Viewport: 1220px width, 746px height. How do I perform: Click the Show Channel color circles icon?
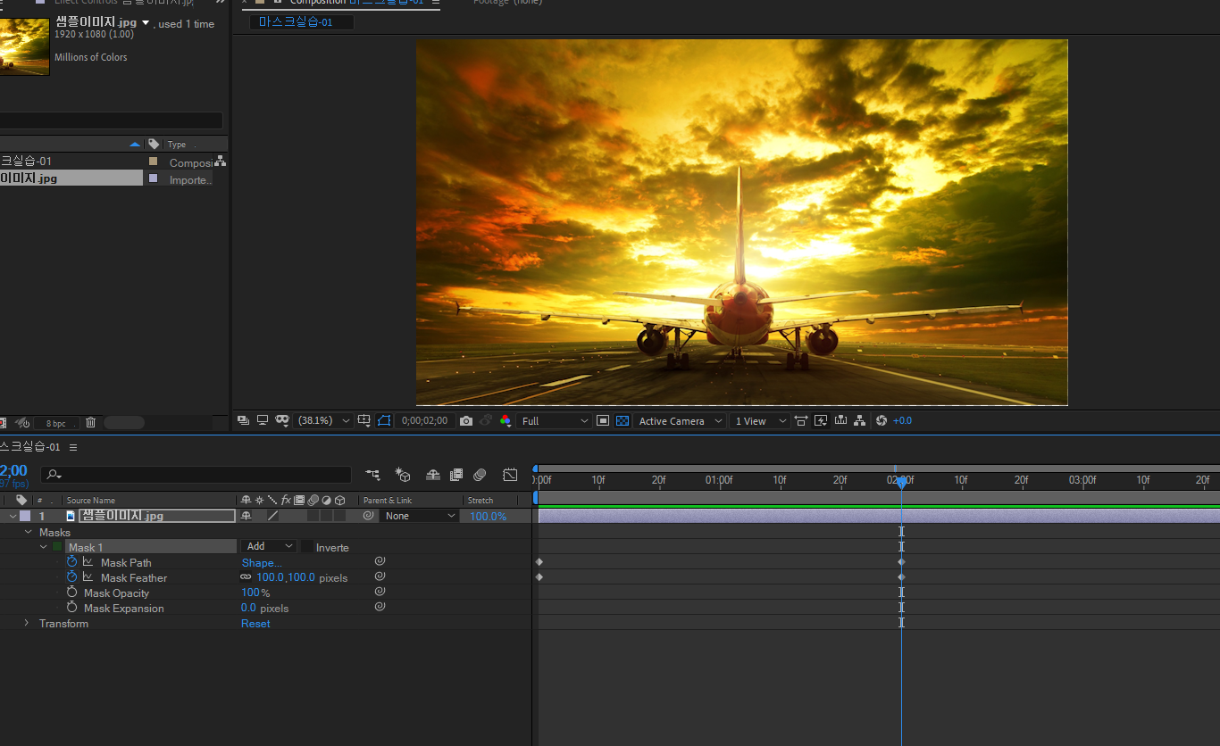(506, 420)
